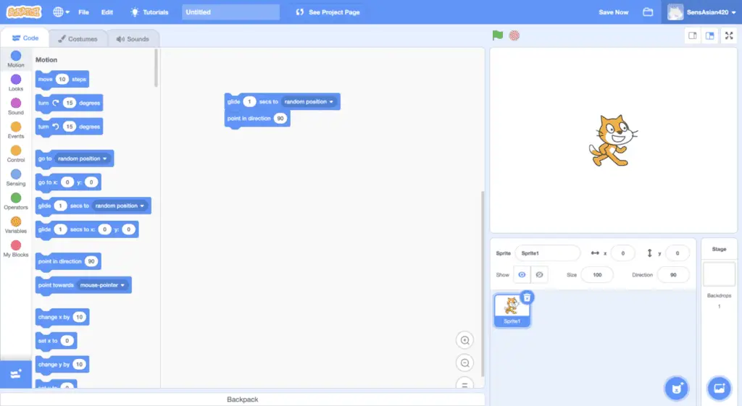Open workspace glide block random position dropdown

click(x=309, y=101)
